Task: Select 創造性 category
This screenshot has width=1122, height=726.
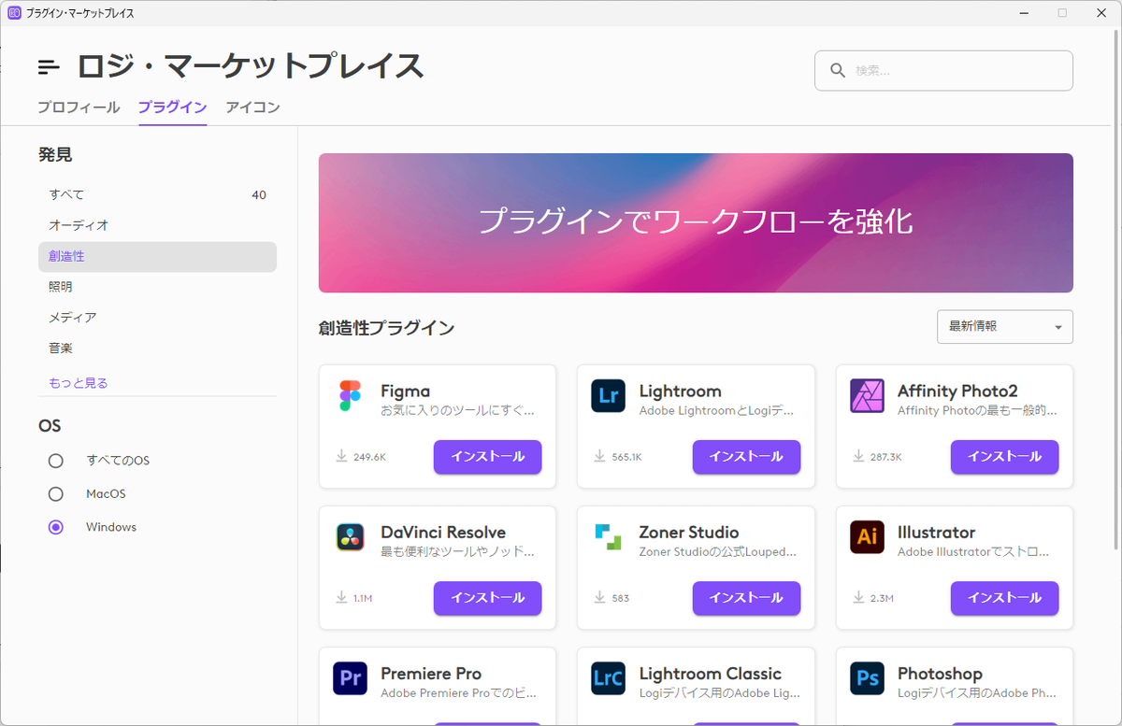Action: 157,257
